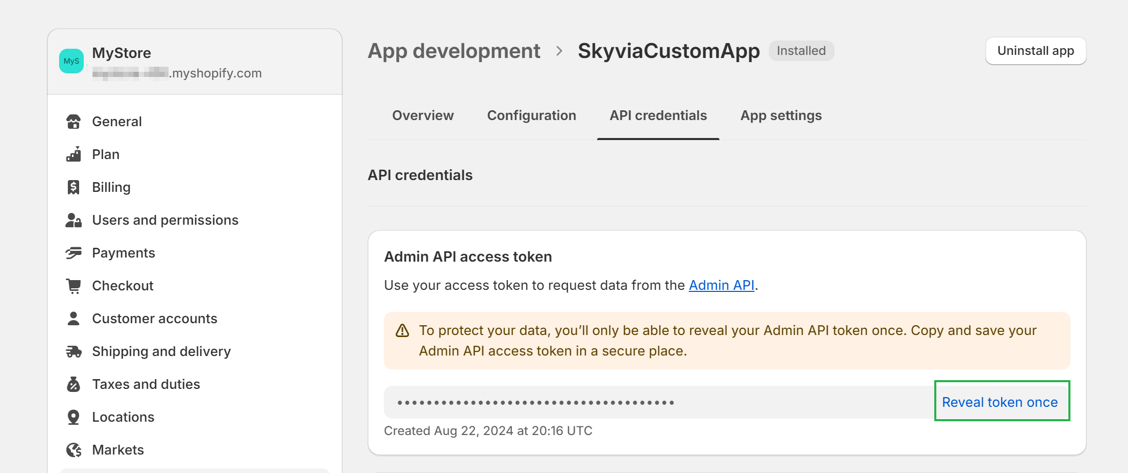Click the MyS store avatar
Image resolution: width=1128 pixels, height=473 pixels.
[x=71, y=61]
